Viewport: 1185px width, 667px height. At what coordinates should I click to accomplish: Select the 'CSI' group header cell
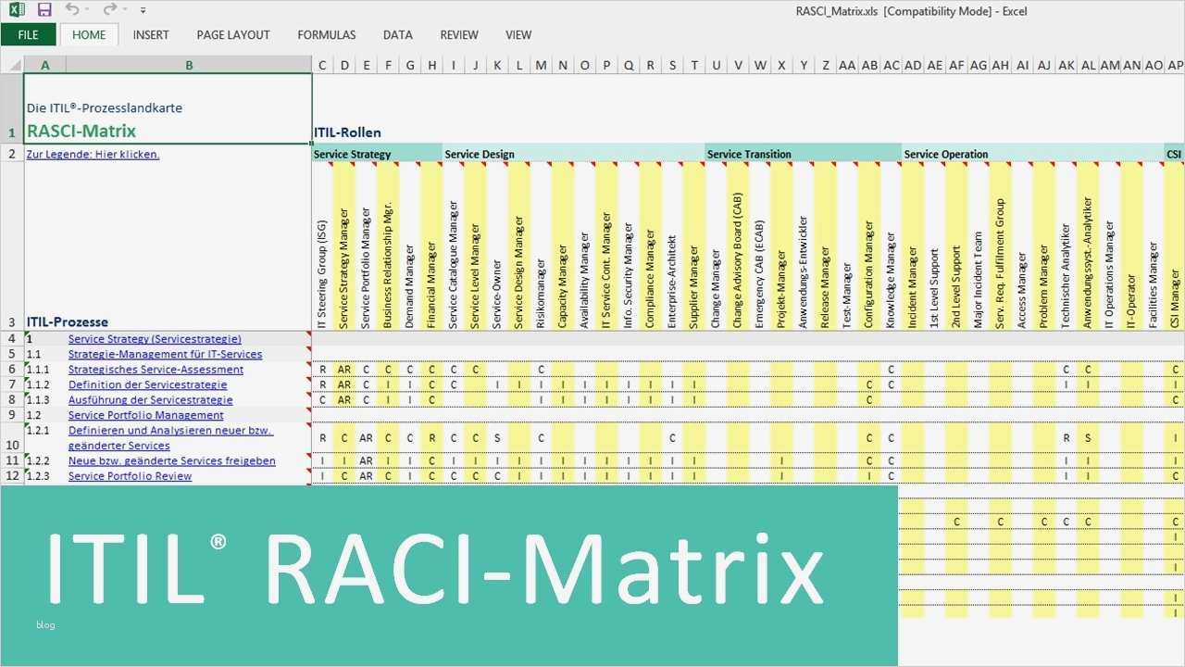(1175, 154)
